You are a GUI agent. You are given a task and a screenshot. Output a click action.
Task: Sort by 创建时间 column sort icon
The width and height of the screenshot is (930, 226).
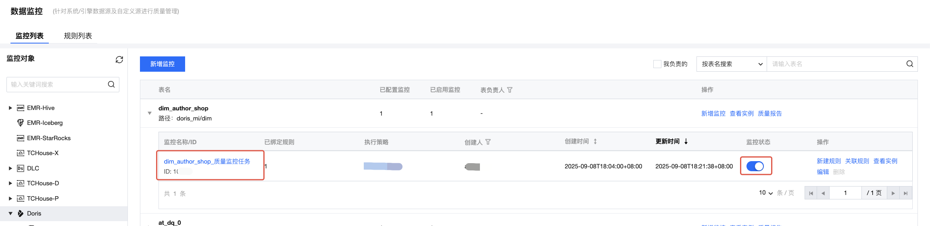(595, 142)
